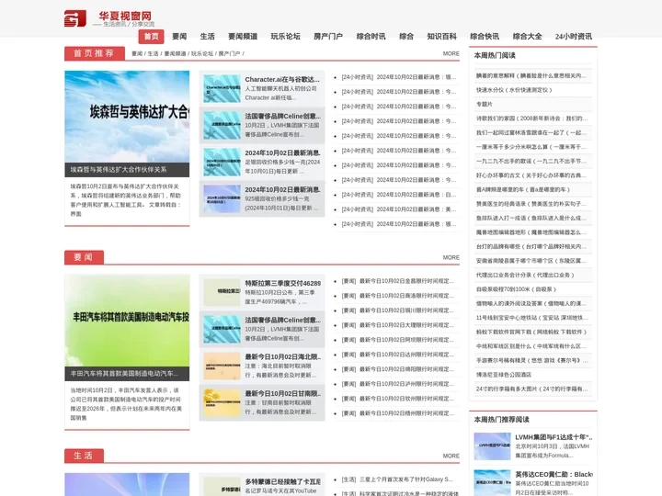Screen dimensions: 662x496
Task: Open 最新今日10月02日海北限 article
Action: 282,356
